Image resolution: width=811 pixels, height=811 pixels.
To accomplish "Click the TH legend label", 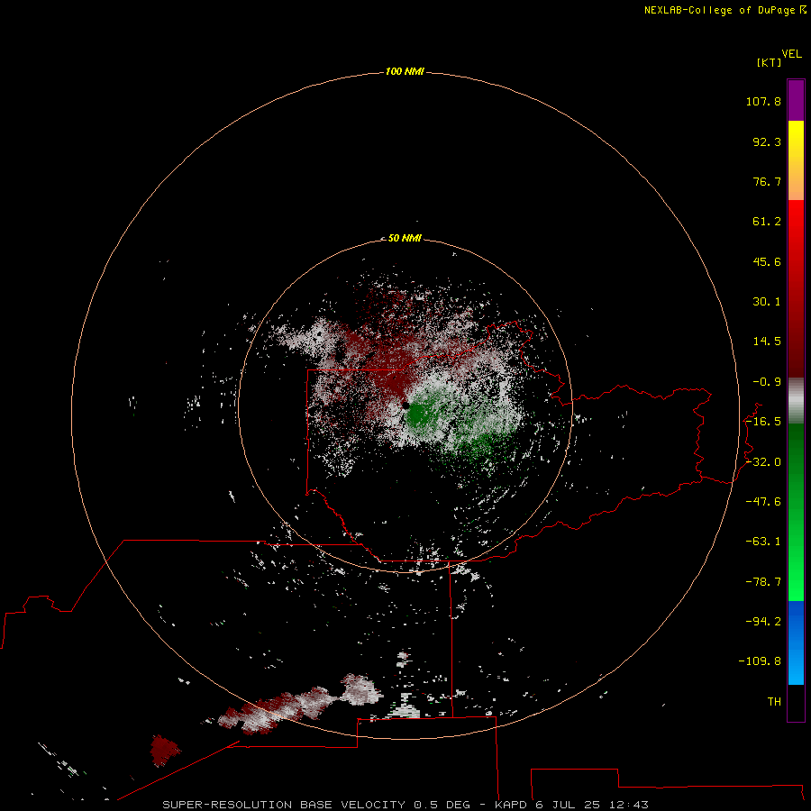I will pos(774,702).
